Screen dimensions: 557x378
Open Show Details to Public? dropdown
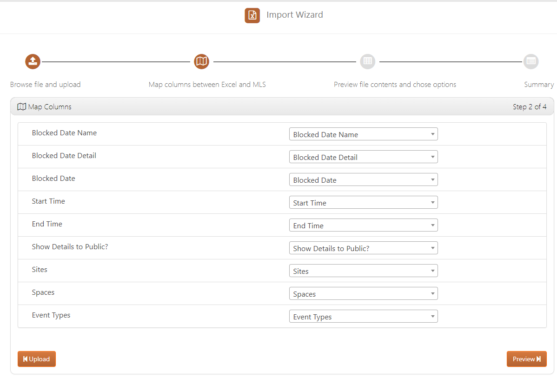363,248
